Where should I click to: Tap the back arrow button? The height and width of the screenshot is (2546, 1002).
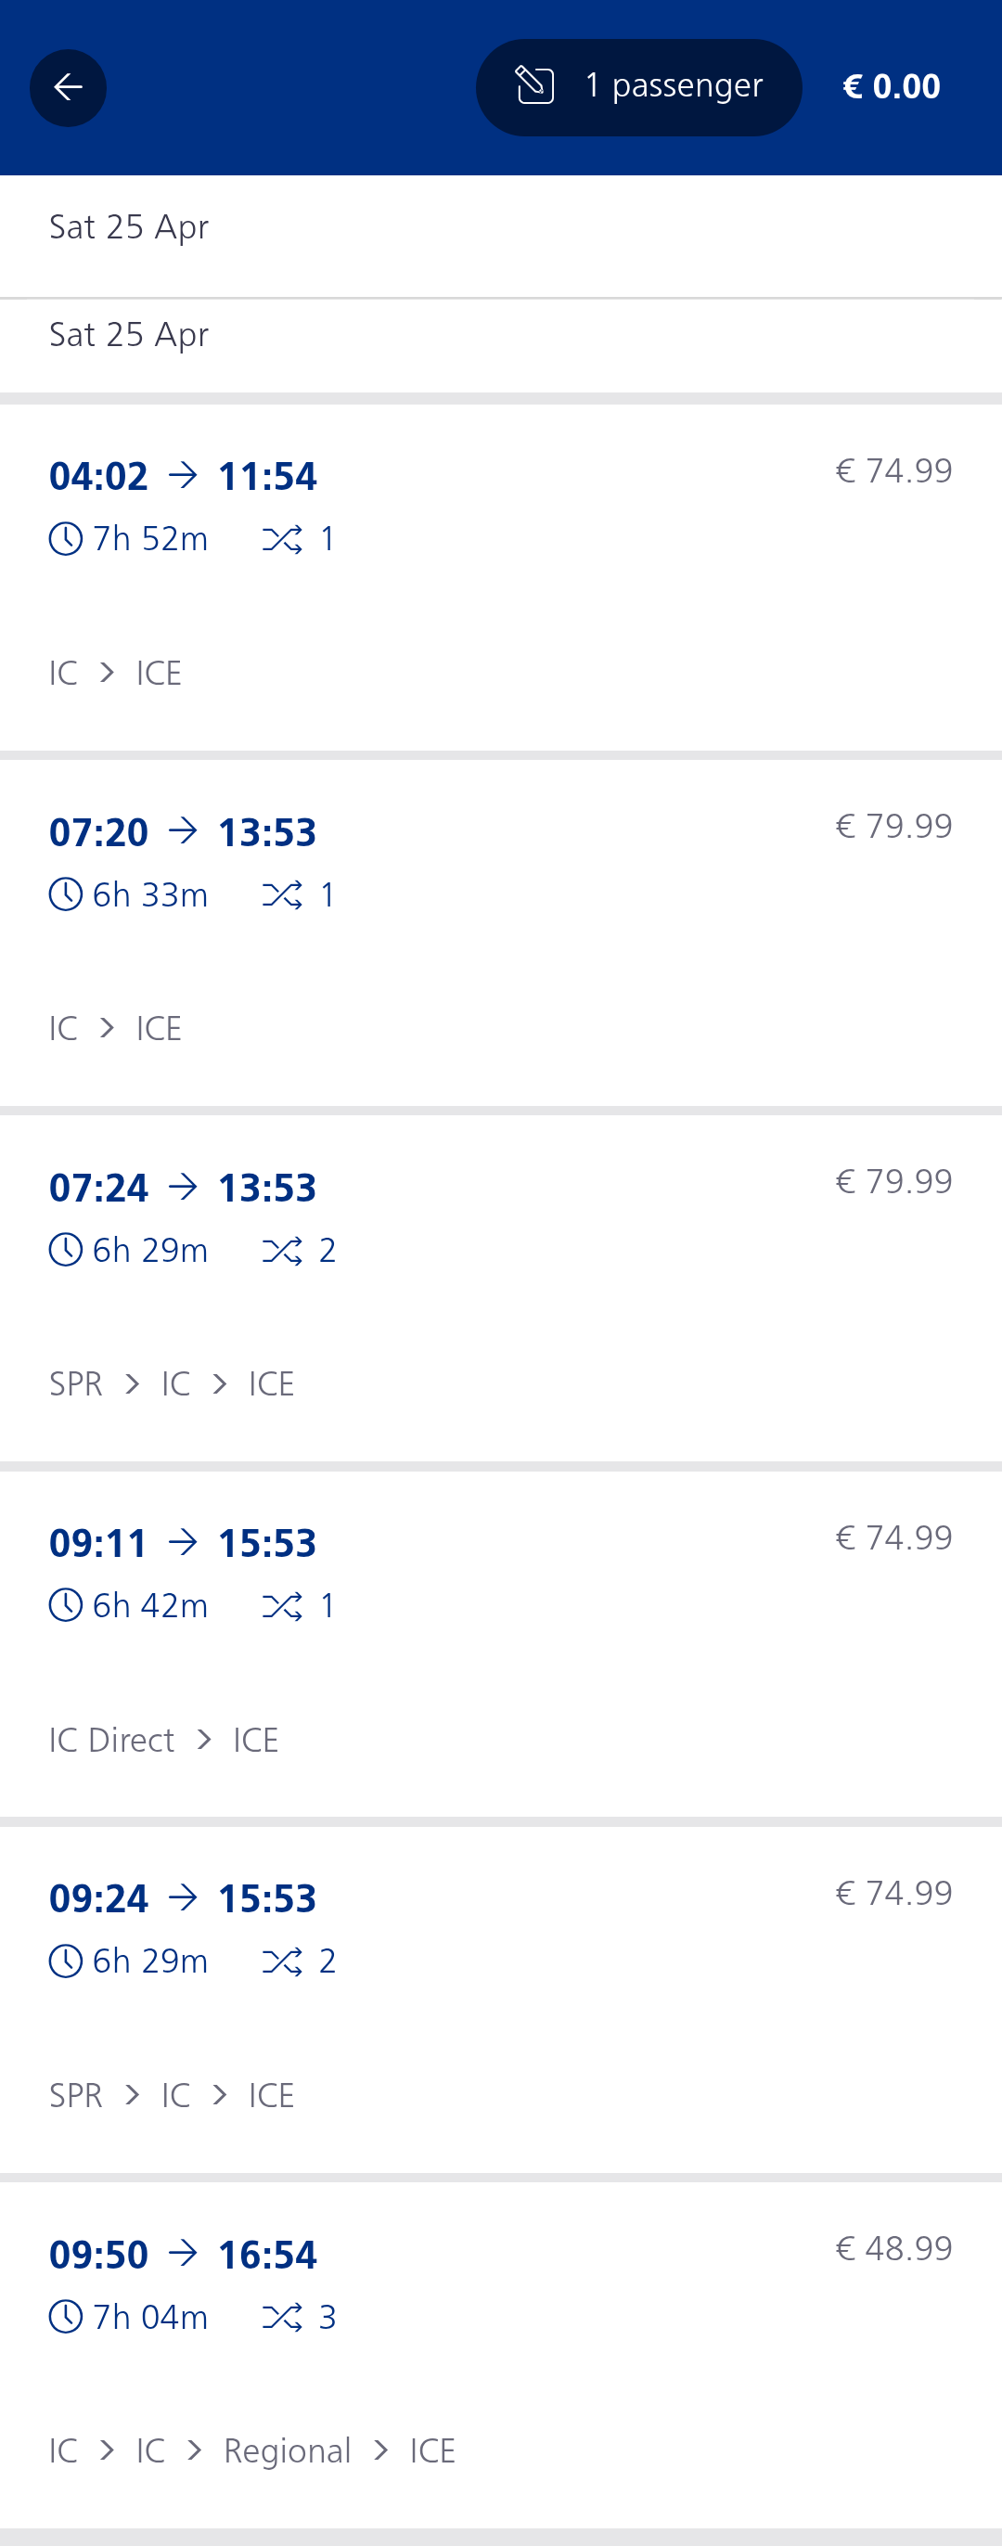pos(67,88)
